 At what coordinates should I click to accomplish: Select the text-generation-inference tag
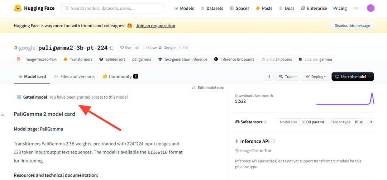pyautogui.click(x=183, y=59)
